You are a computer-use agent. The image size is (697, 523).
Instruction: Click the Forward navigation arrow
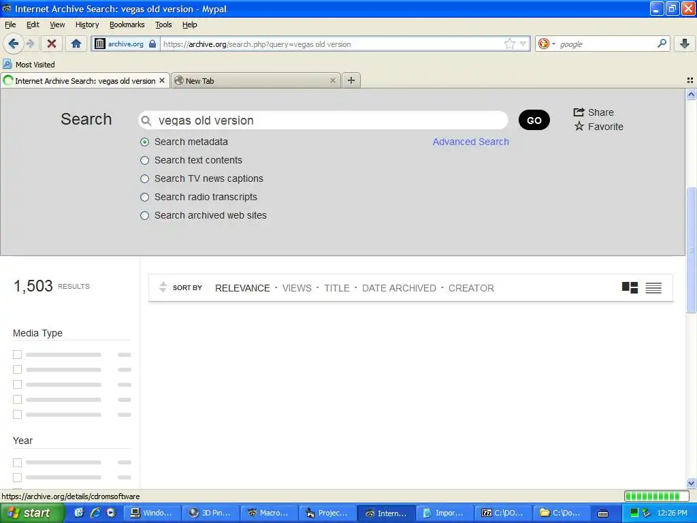tap(30, 44)
